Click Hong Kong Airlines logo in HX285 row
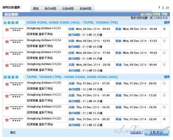The width and height of the screenshot is (173, 140). point(14,84)
